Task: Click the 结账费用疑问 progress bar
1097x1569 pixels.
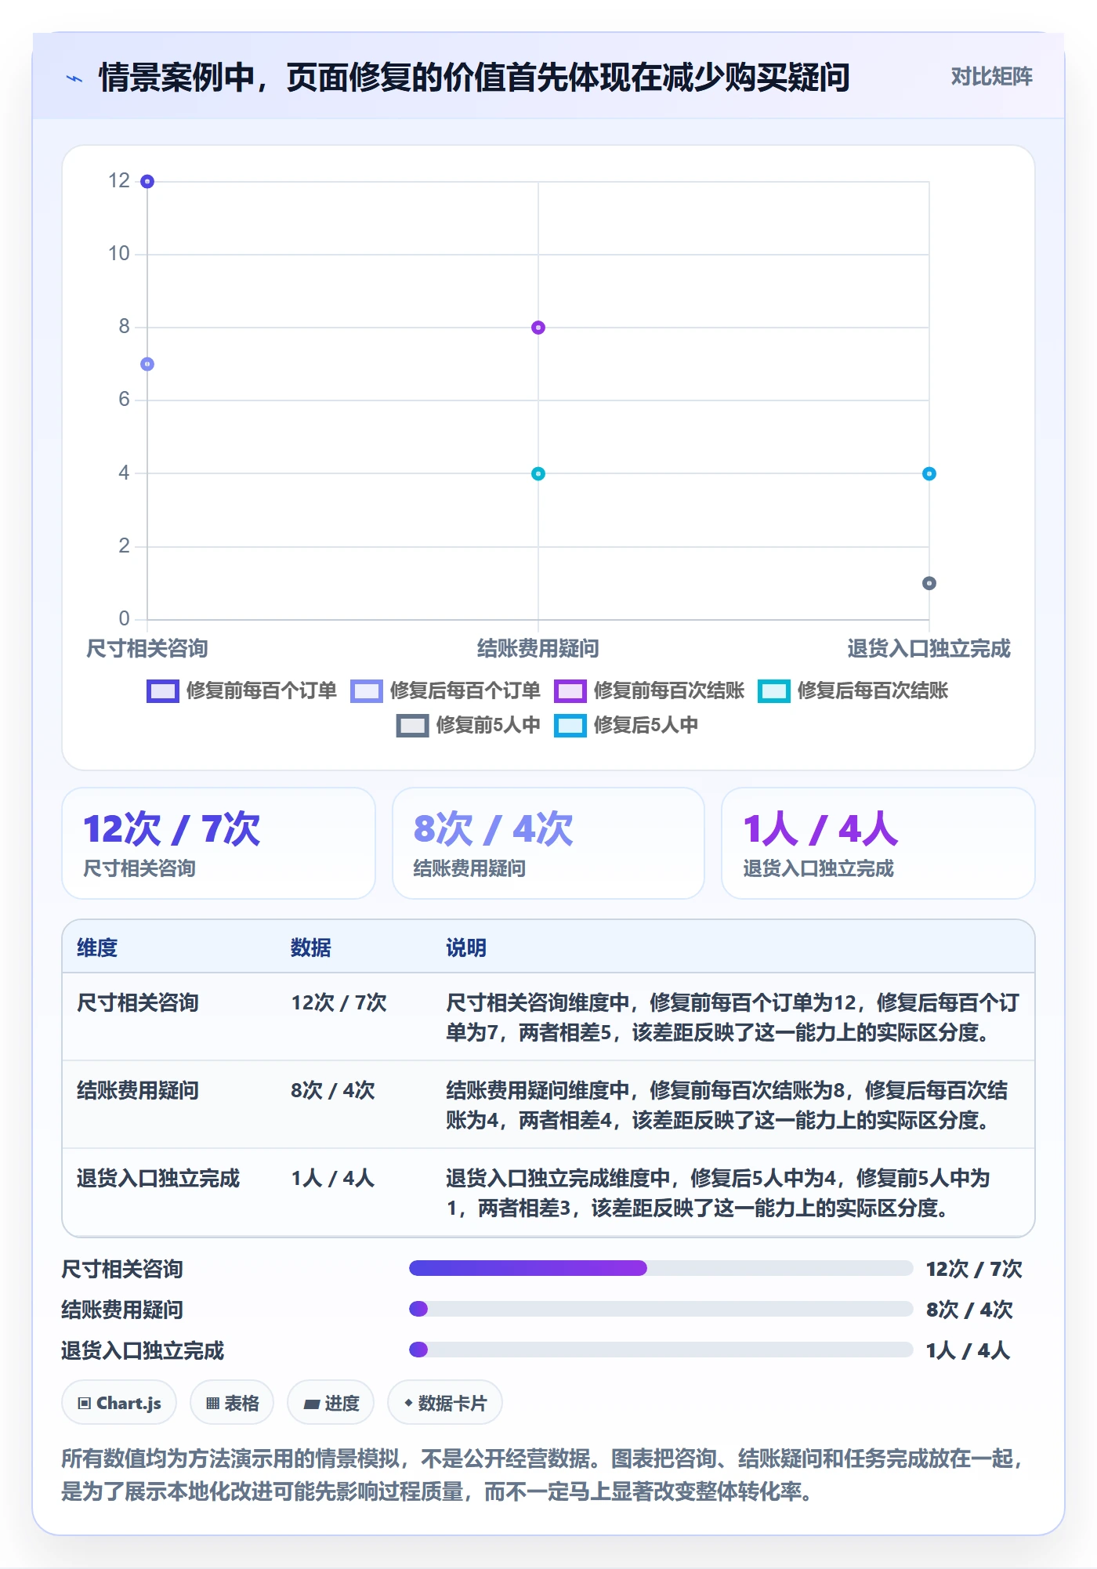Action: point(661,1309)
